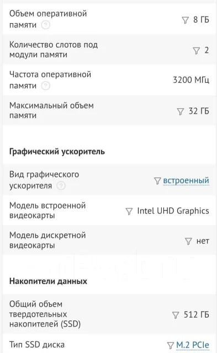Open the M.2 PCIe link

(193, 345)
